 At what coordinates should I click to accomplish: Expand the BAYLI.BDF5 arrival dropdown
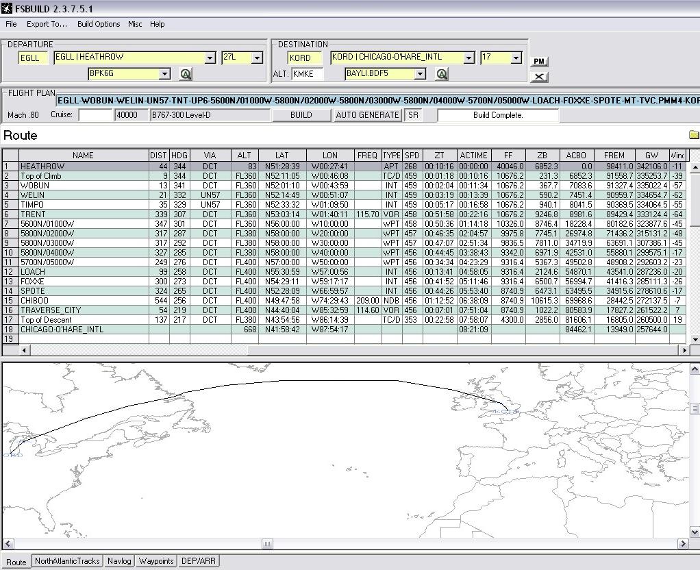pyautogui.click(x=420, y=74)
